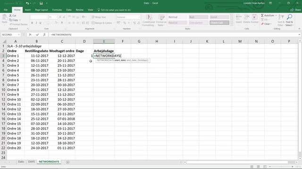Select cell with 11-12-2017 for Ordre 1
This screenshot has width=302, height=169.
pyautogui.click(x=37, y=56)
